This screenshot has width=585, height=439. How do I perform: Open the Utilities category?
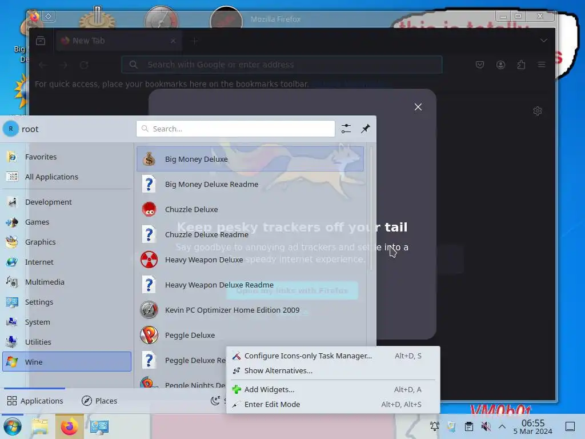tap(67, 342)
